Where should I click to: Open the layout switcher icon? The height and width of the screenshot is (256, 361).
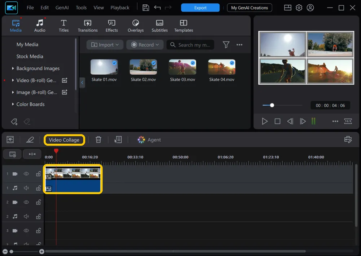[288, 8]
